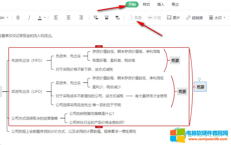Viewport: 231px width, 145px height.
Task: Toggle italic text formatting
Action: point(29,18)
